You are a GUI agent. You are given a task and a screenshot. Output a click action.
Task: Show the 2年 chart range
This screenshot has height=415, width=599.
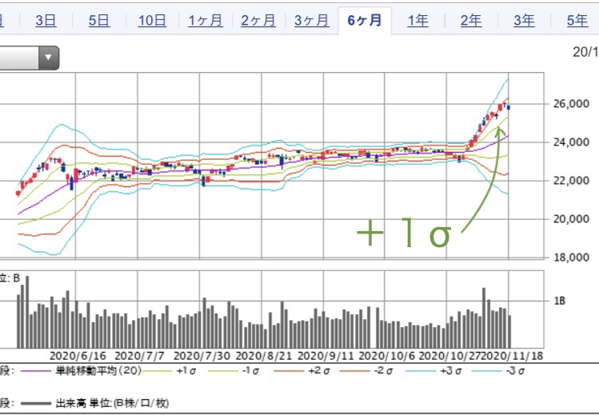tap(471, 20)
